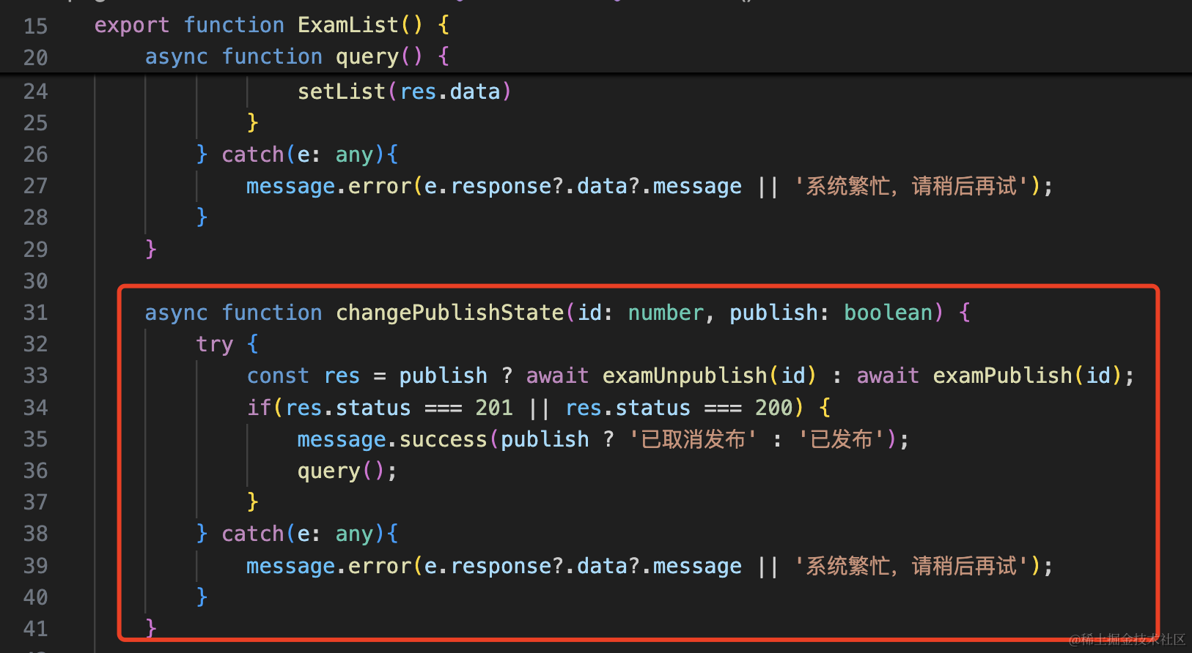Click the catch keyword on line 38

[253, 534]
